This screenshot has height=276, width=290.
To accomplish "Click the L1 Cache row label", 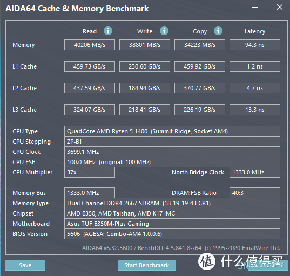I will [x=24, y=66].
